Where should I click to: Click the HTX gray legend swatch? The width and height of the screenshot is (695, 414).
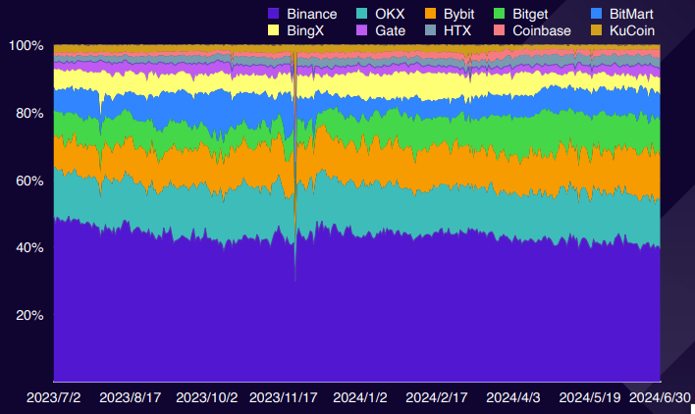[430, 30]
